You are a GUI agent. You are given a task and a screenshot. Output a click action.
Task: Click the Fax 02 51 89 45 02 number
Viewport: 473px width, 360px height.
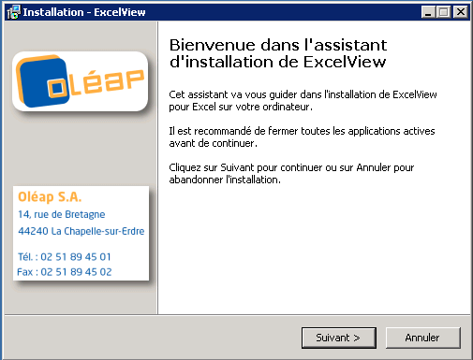(x=65, y=272)
